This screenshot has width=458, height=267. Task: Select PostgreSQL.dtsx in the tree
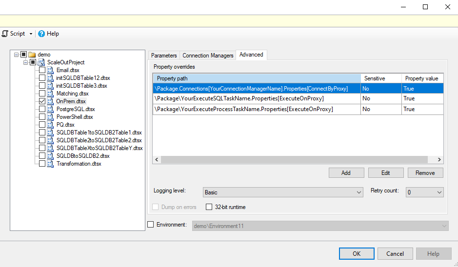click(76, 109)
